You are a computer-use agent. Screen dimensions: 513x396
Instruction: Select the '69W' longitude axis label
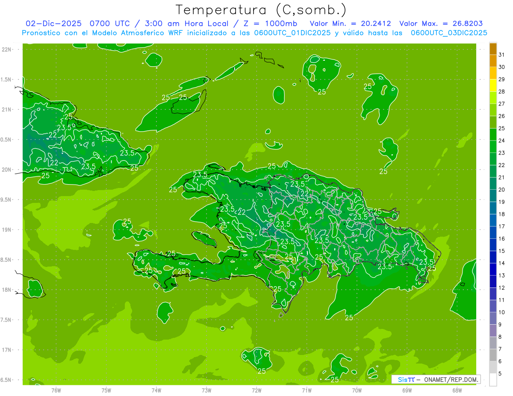click(x=407, y=390)
